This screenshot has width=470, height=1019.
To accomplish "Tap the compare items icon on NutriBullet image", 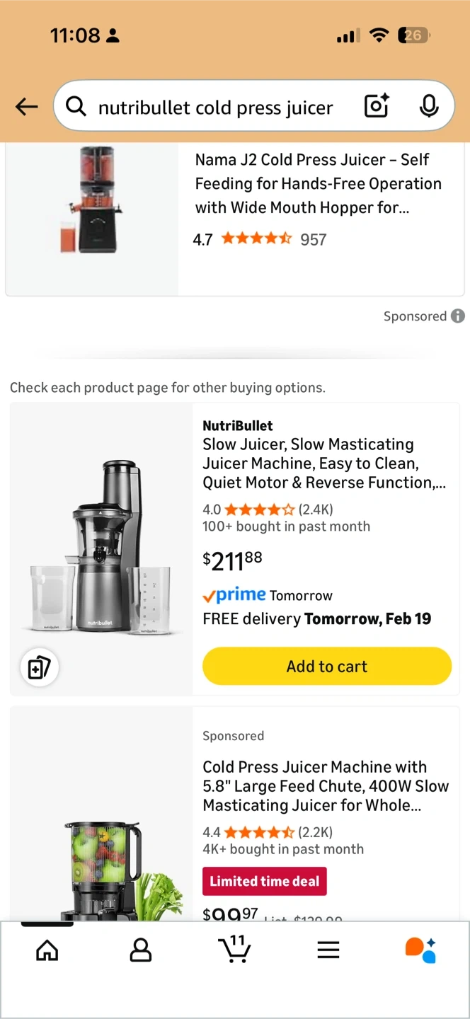I will click(39, 667).
